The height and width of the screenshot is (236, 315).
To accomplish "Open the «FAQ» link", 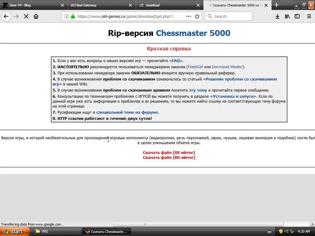I will tap(176, 61).
